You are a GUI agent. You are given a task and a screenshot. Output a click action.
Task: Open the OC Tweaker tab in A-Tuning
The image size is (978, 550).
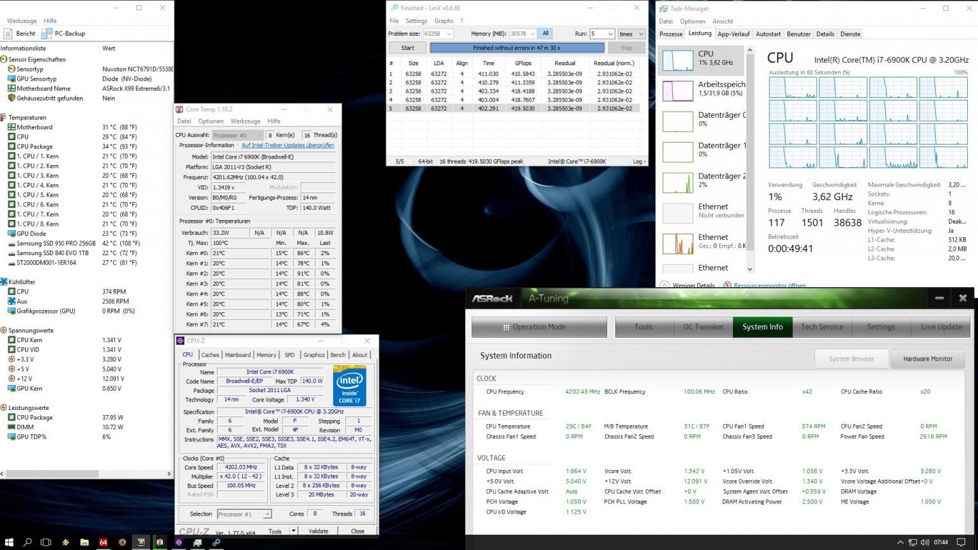[x=703, y=327]
